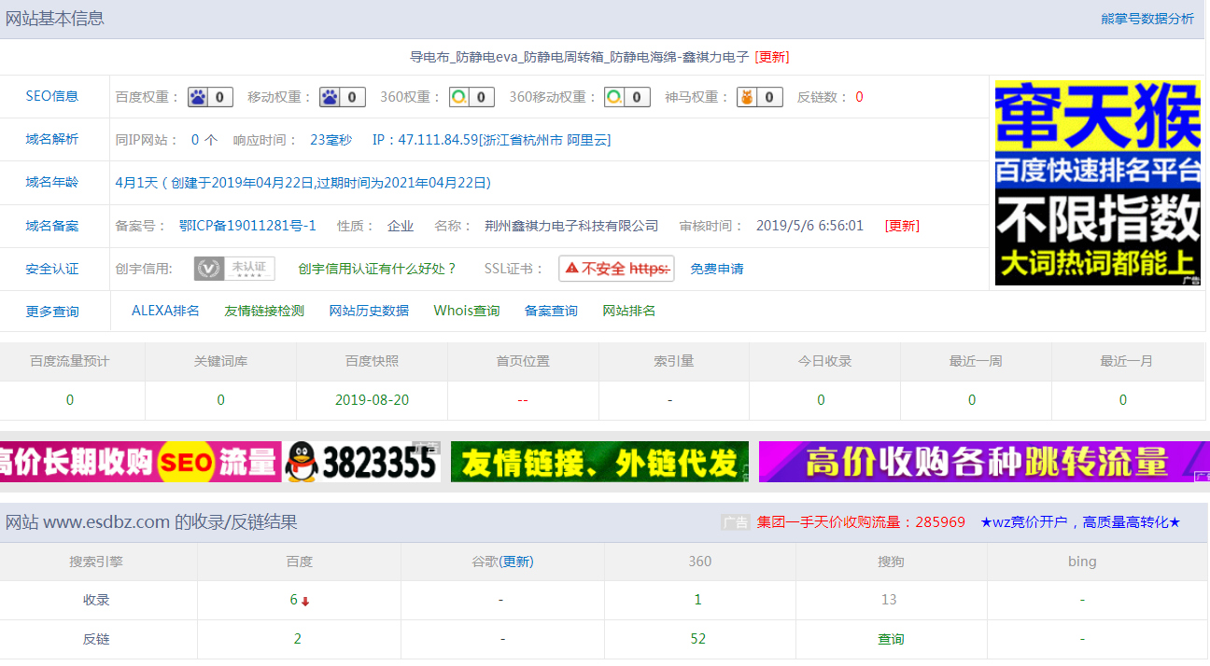Click the red down arrow beside Baidu index 6
This screenshot has width=1210, height=666.
pos(305,602)
